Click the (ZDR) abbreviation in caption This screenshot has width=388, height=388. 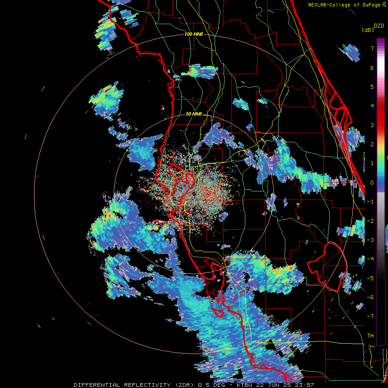[x=185, y=385]
